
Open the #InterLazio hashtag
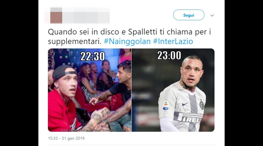coord(173,41)
